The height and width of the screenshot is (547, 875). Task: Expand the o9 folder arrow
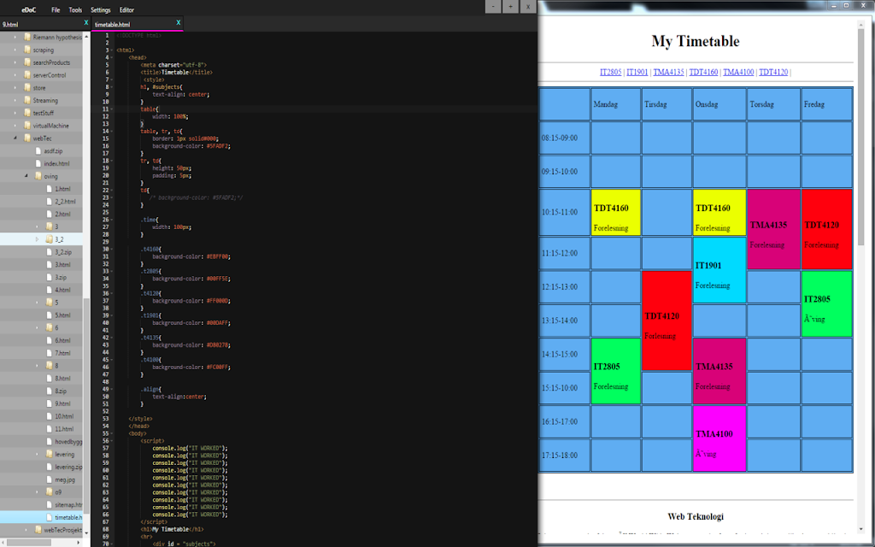tap(38, 491)
